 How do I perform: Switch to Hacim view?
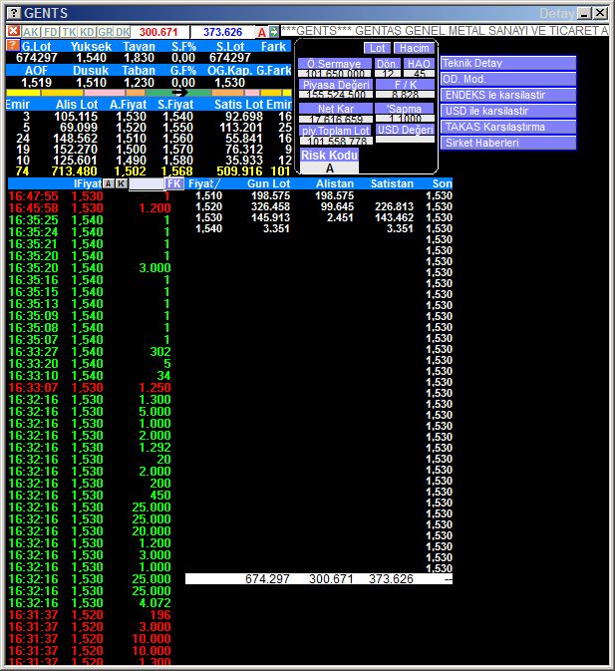[x=414, y=48]
